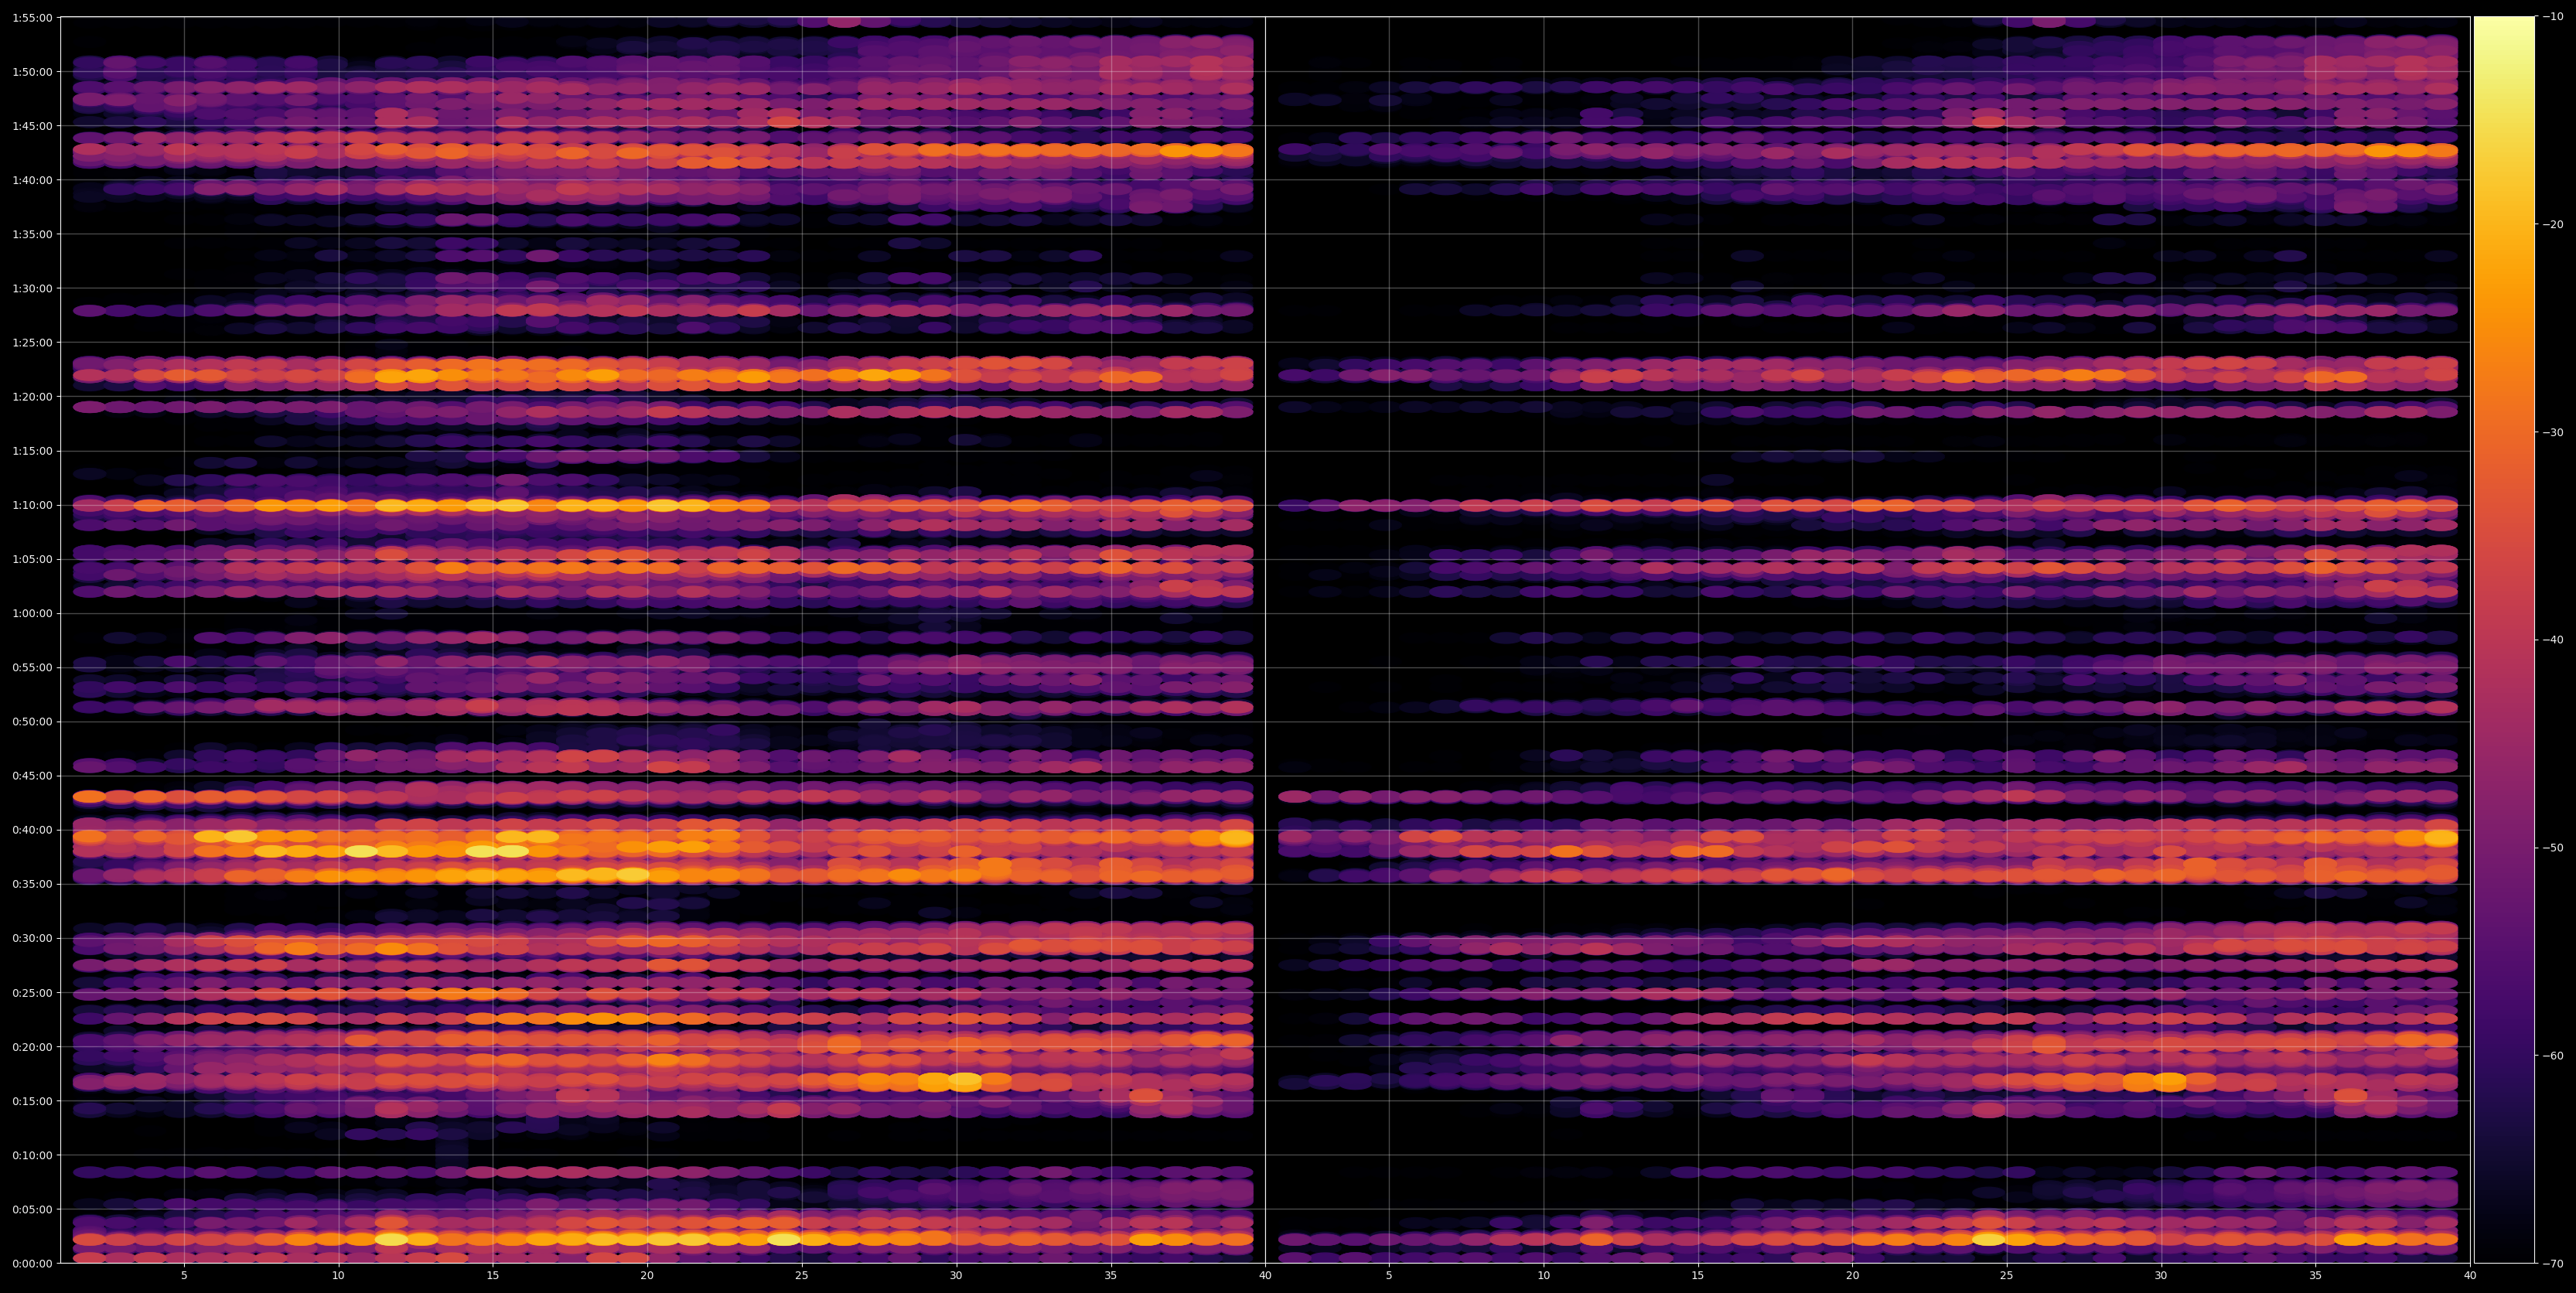The height and width of the screenshot is (1293, 2576).
Task: Click x-axis tick 5 under left heatmap
Action: (184, 1276)
